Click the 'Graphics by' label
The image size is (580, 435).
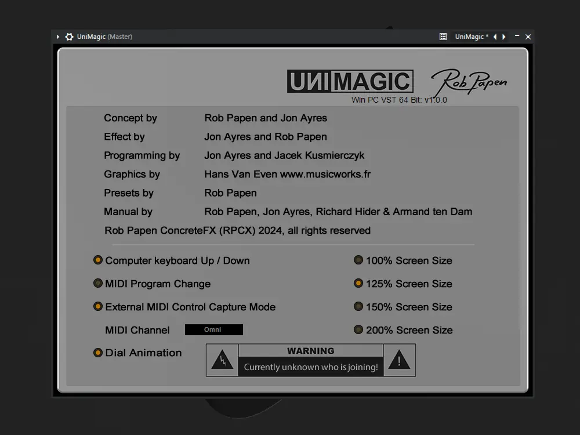[x=132, y=174]
